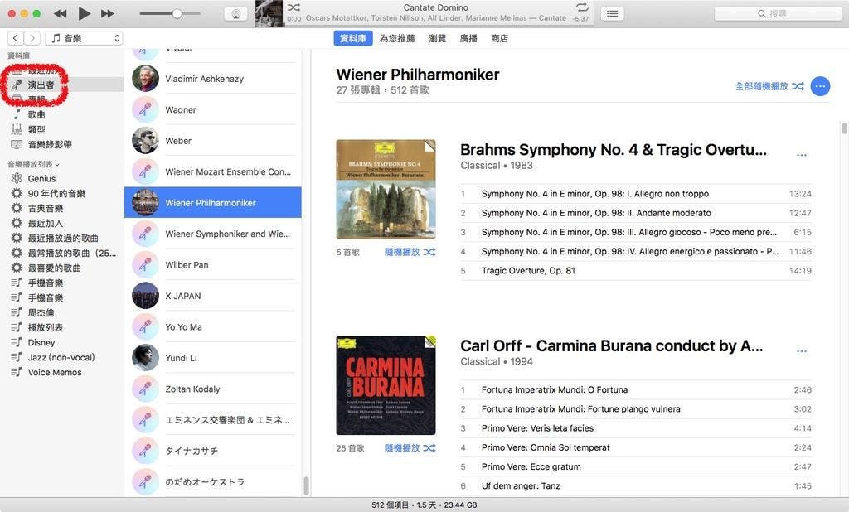
Task: Click 全部隨機播放 shuffle all link
Action: pyautogui.click(x=769, y=86)
